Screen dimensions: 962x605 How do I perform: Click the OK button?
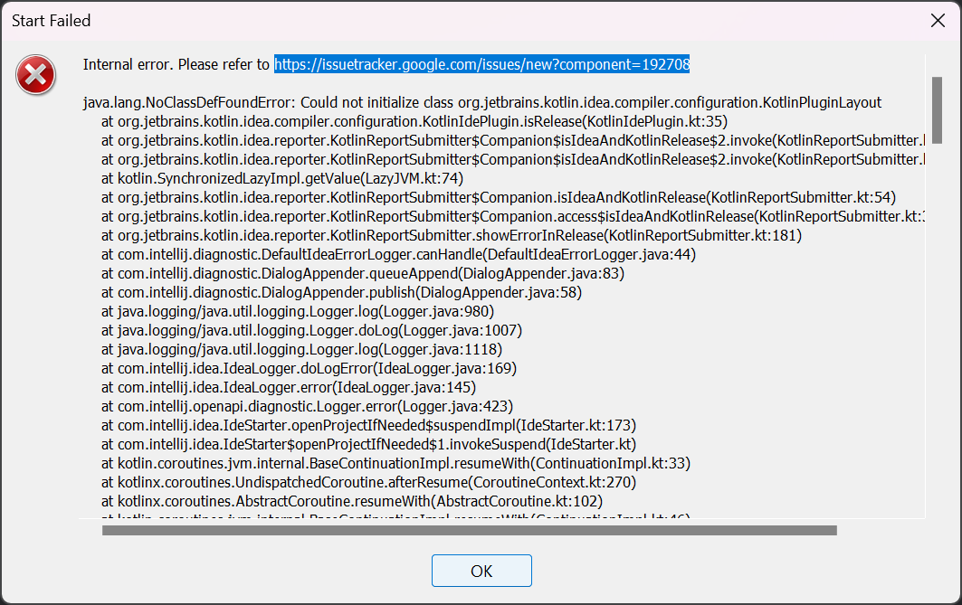[481, 571]
